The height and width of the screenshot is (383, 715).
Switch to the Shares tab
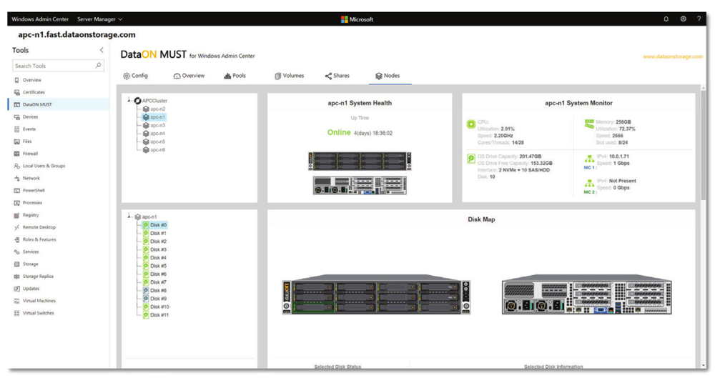click(337, 76)
